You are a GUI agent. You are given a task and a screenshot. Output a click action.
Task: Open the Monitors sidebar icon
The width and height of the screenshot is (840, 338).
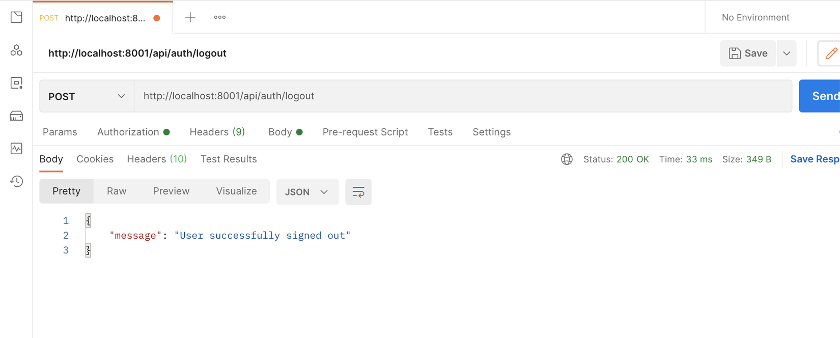point(16,149)
